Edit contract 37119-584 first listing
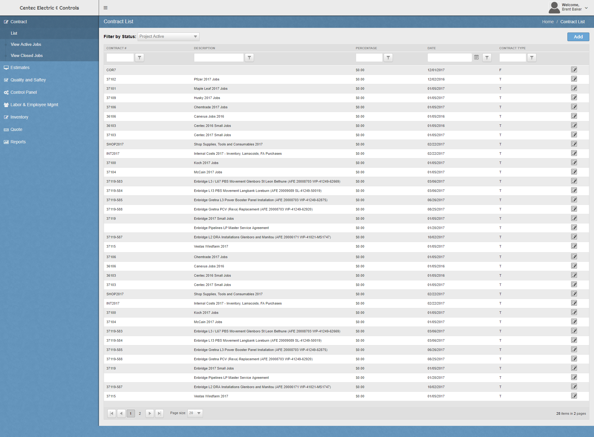The width and height of the screenshot is (594, 437). [574, 190]
